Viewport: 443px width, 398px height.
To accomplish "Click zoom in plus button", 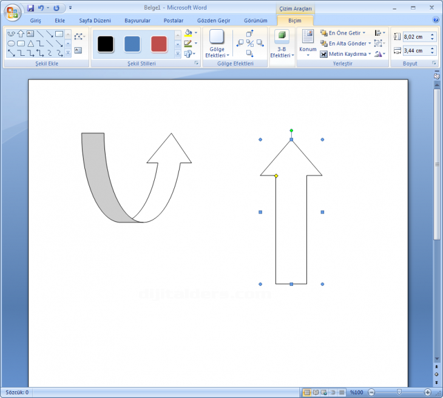I will (x=427, y=393).
